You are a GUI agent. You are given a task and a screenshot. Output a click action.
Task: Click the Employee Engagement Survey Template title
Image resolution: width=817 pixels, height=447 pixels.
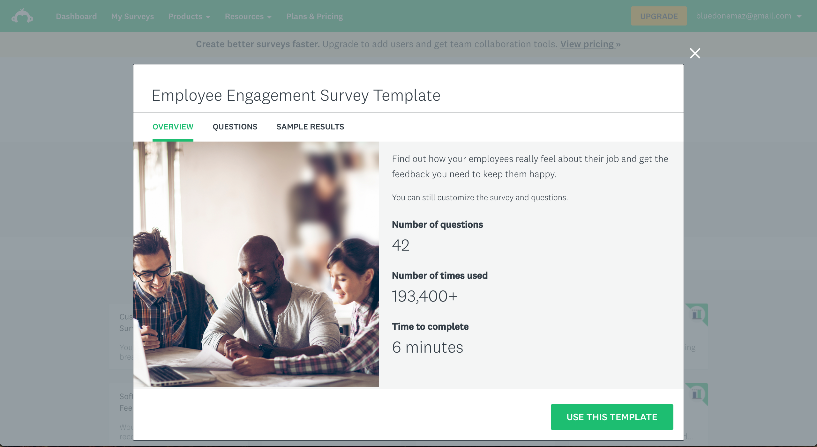pos(296,95)
